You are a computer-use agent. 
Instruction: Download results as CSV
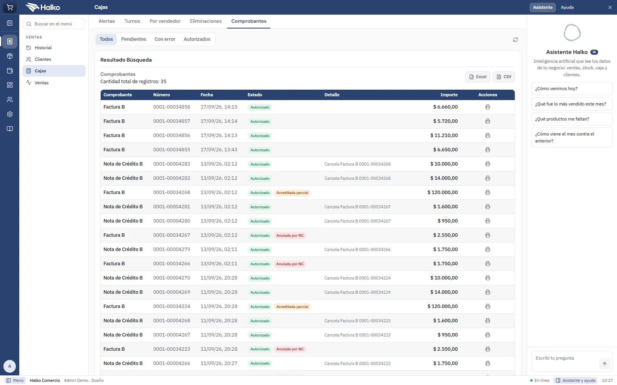pos(504,77)
